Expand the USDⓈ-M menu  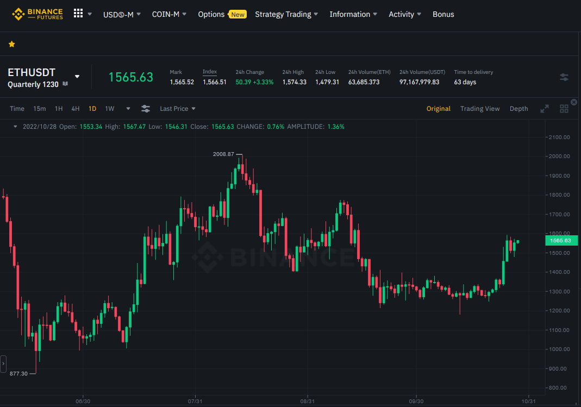[x=122, y=15]
